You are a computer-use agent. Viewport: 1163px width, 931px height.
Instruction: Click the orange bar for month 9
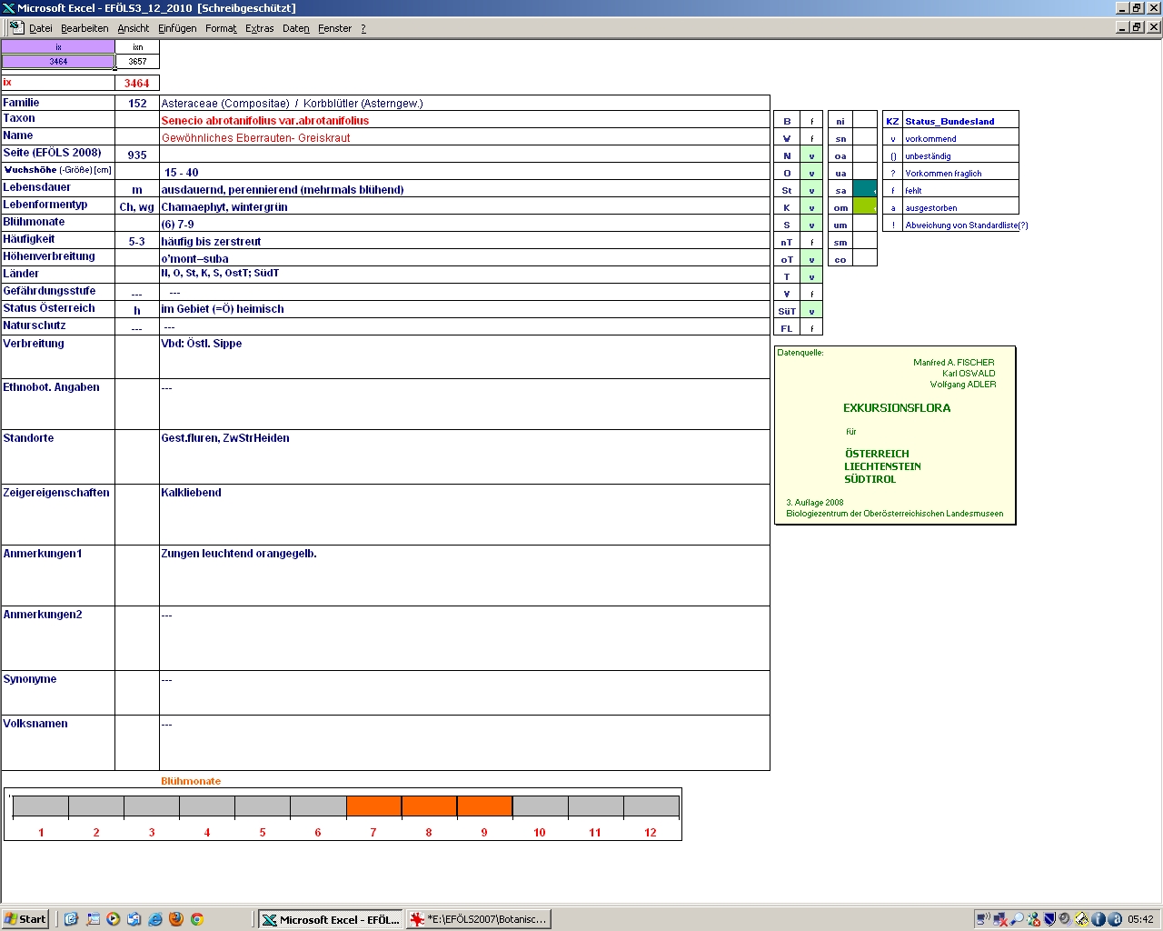click(484, 806)
